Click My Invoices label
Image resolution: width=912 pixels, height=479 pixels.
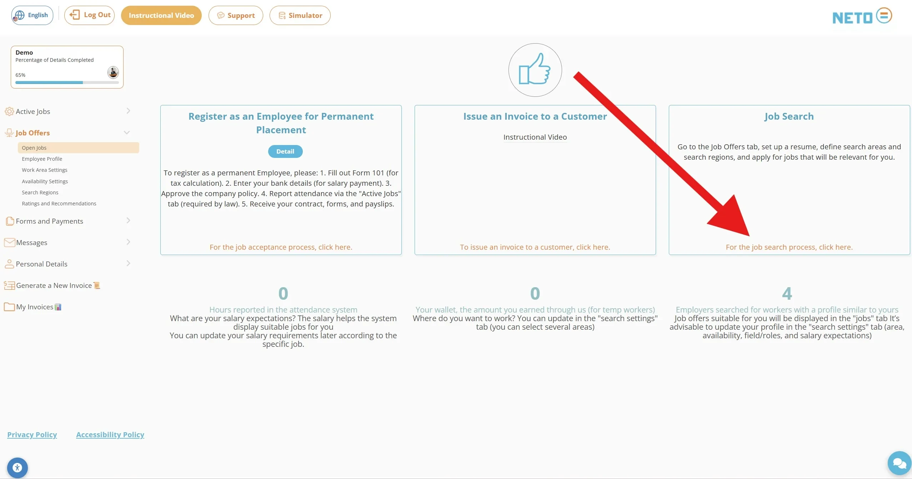[35, 307]
